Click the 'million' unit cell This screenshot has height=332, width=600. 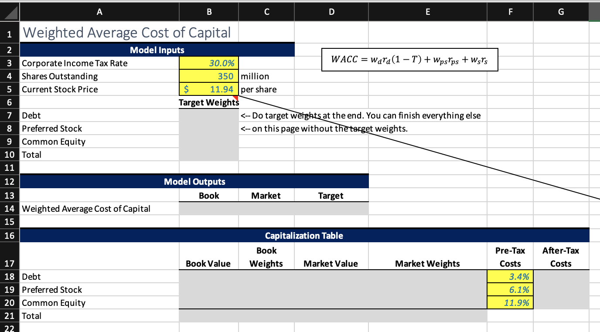coord(266,76)
